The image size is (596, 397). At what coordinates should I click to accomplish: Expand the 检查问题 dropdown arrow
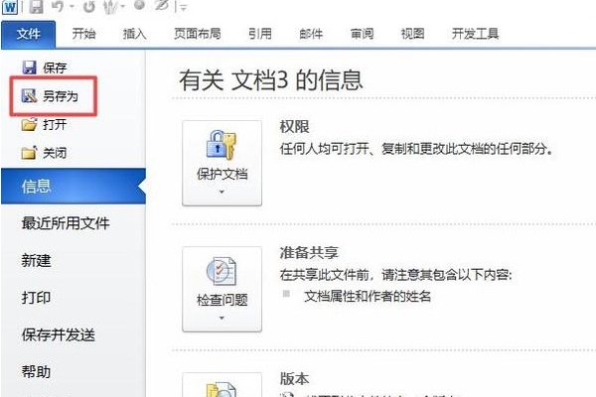pyautogui.click(x=222, y=318)
